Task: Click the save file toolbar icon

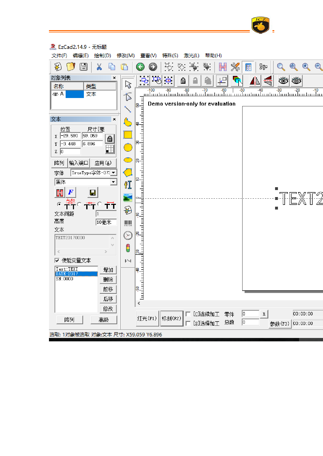Action: pos(83,67)
